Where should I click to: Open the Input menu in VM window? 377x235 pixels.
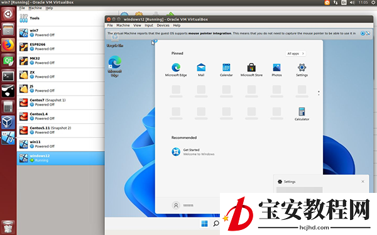pyautogui.click(x=149, y=25)
